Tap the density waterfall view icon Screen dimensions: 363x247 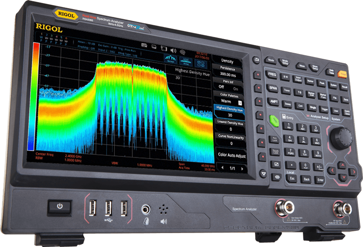[186, 61]
